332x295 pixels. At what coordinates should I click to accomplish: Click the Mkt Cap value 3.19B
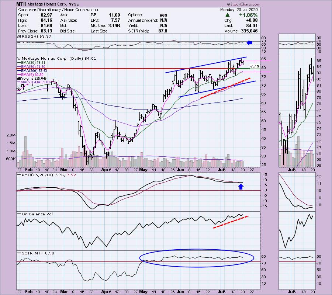114,25
